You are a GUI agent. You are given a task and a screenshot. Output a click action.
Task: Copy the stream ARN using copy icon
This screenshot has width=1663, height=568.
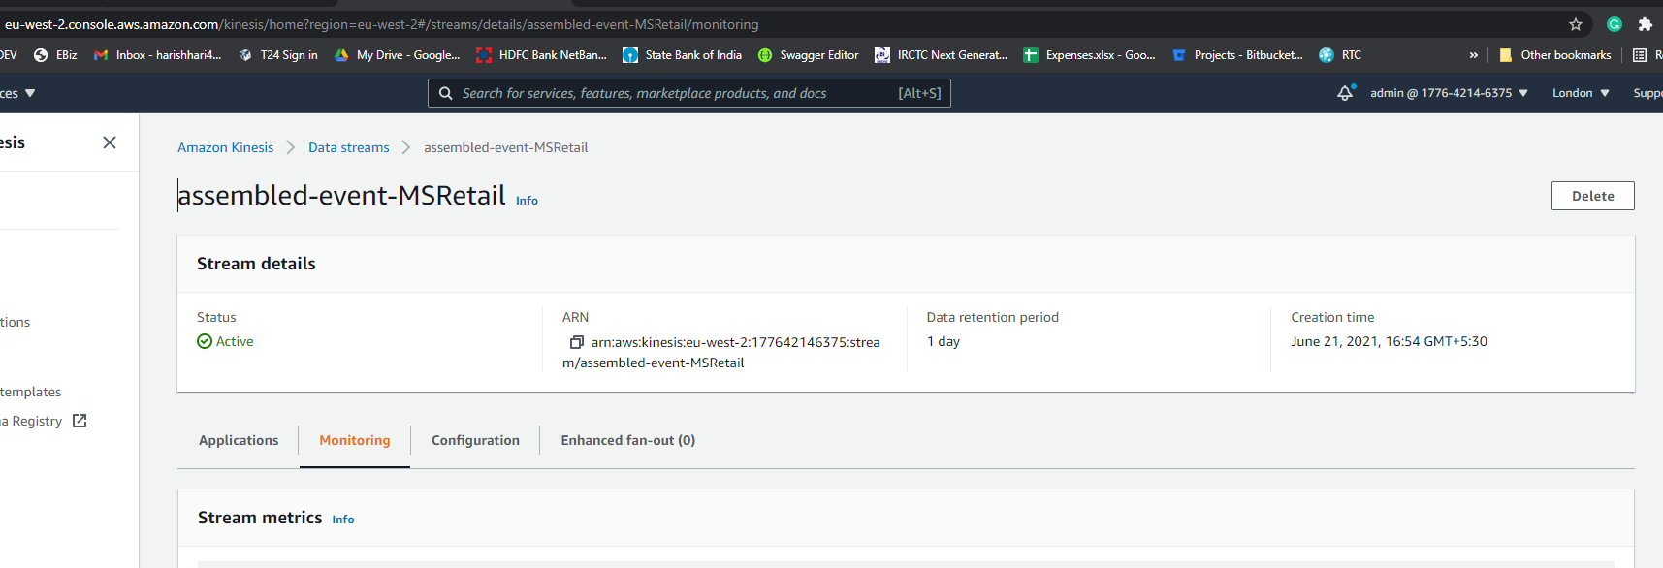pos(576,342)
